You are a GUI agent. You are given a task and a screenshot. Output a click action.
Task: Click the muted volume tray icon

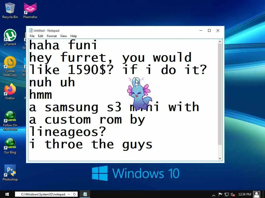click(x=233, y=194)
